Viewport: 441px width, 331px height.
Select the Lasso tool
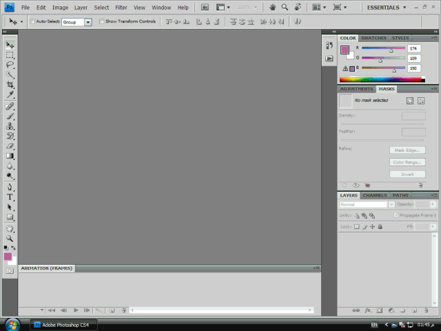tap(10, 64)
